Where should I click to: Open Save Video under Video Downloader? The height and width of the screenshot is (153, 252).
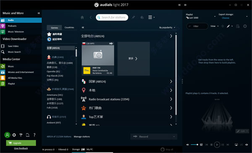point(21,46)
